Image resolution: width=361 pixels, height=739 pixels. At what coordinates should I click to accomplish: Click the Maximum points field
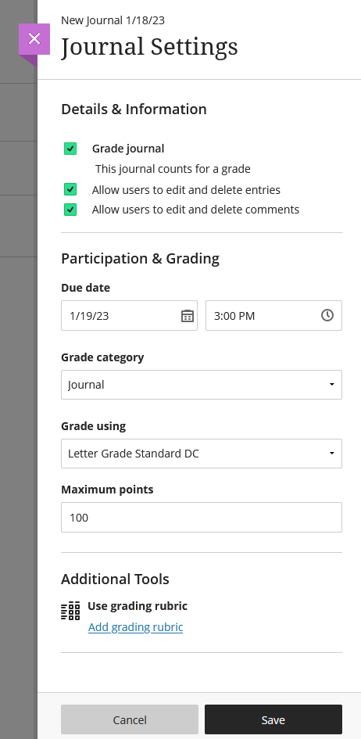click(x=202, y=518)
